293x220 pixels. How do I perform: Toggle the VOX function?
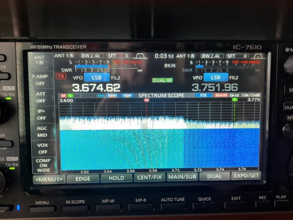pyautogui.click(x=42, y=148)
